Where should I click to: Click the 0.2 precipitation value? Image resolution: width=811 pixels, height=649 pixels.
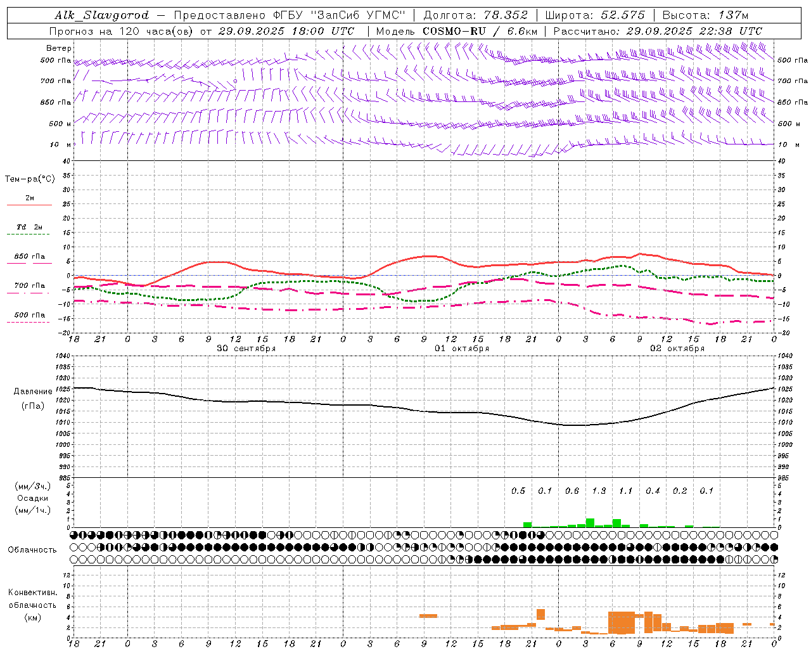[680, 491]
